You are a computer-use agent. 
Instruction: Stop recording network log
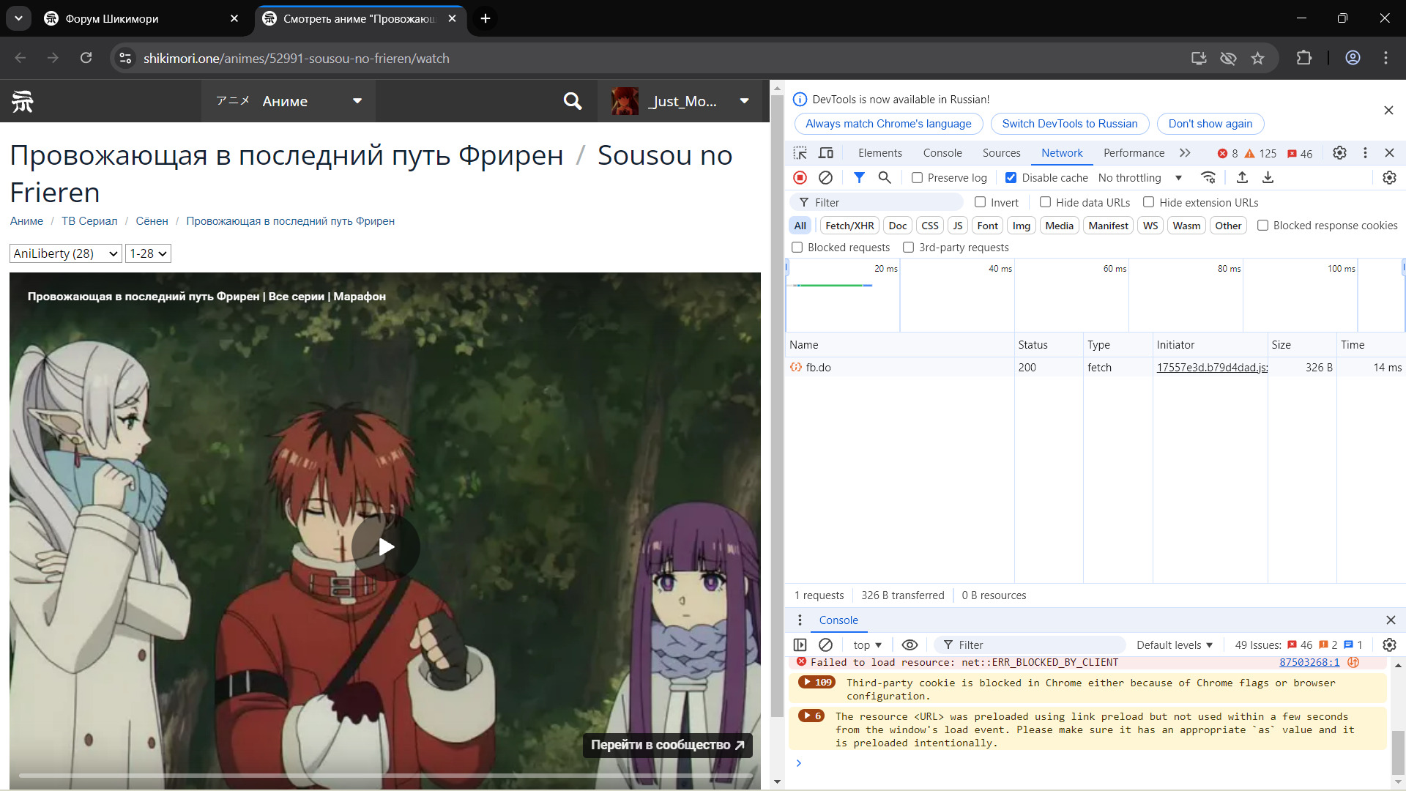tap(800, 178)
